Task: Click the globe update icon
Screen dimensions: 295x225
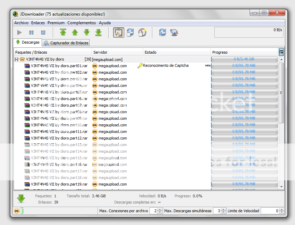Action: click(174, 32)
